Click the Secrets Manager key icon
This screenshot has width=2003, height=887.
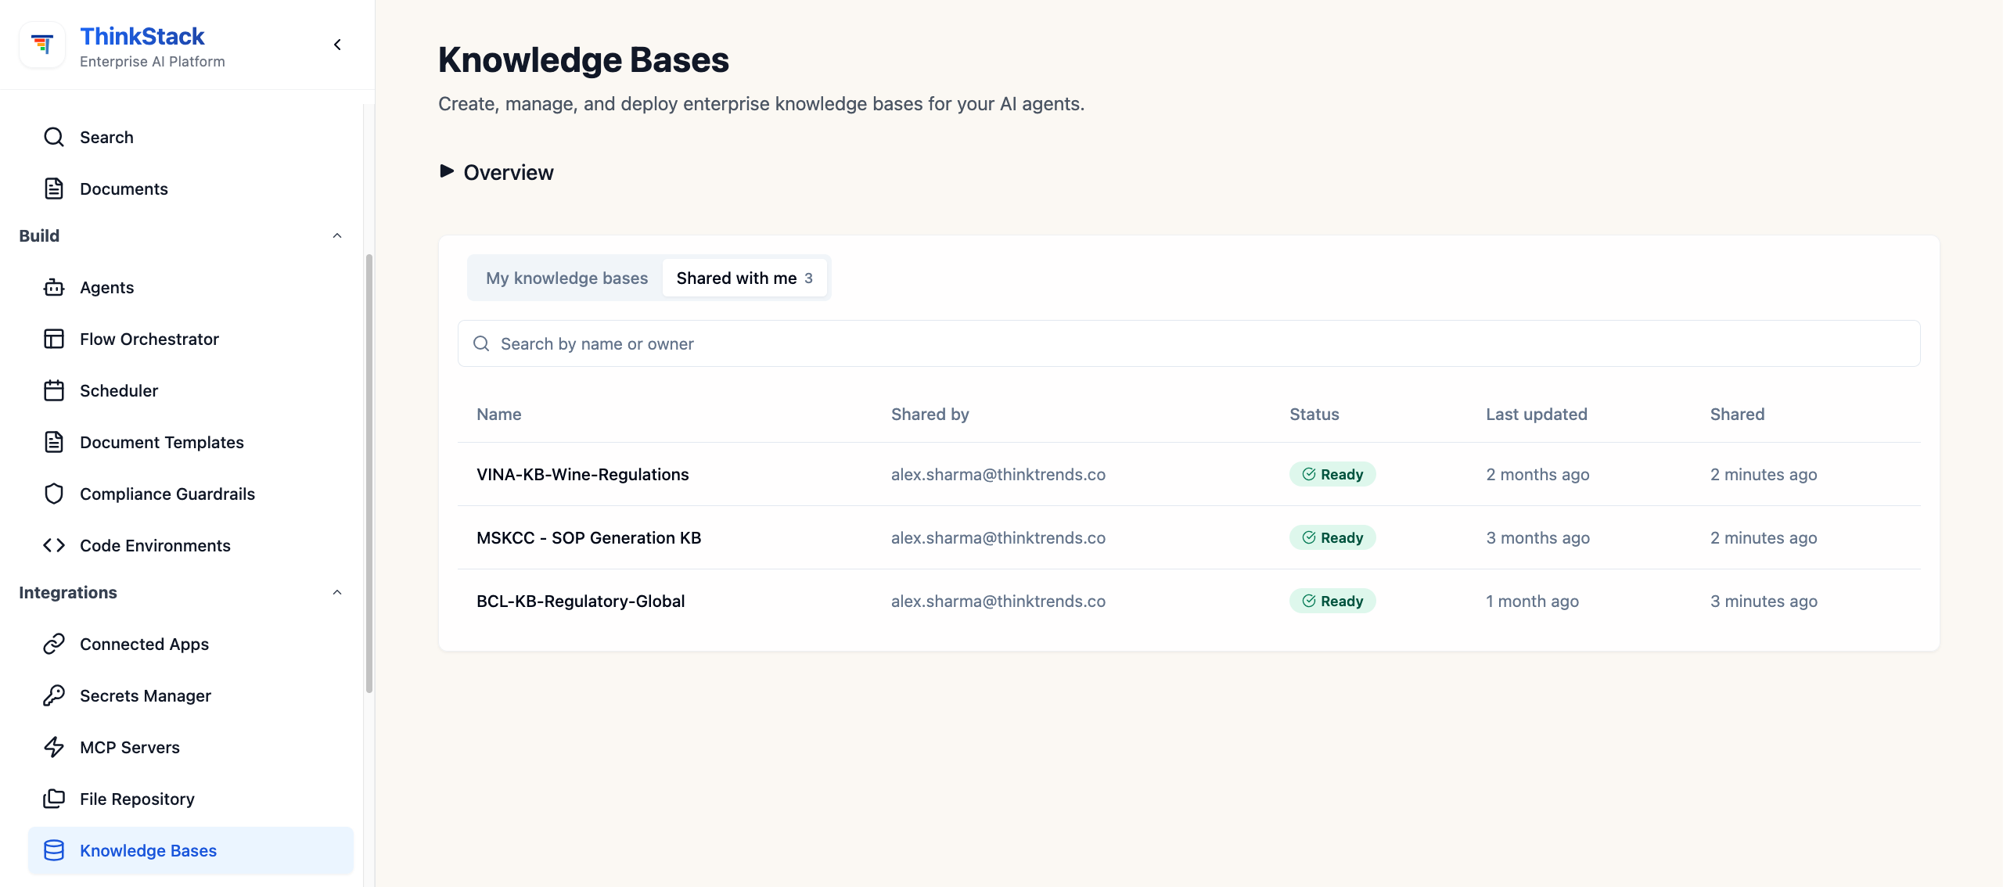point(54,695)
